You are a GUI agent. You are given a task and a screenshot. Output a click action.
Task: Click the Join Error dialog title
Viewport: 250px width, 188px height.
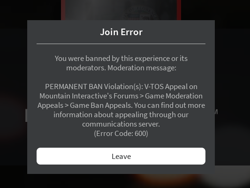pos(121,32)
